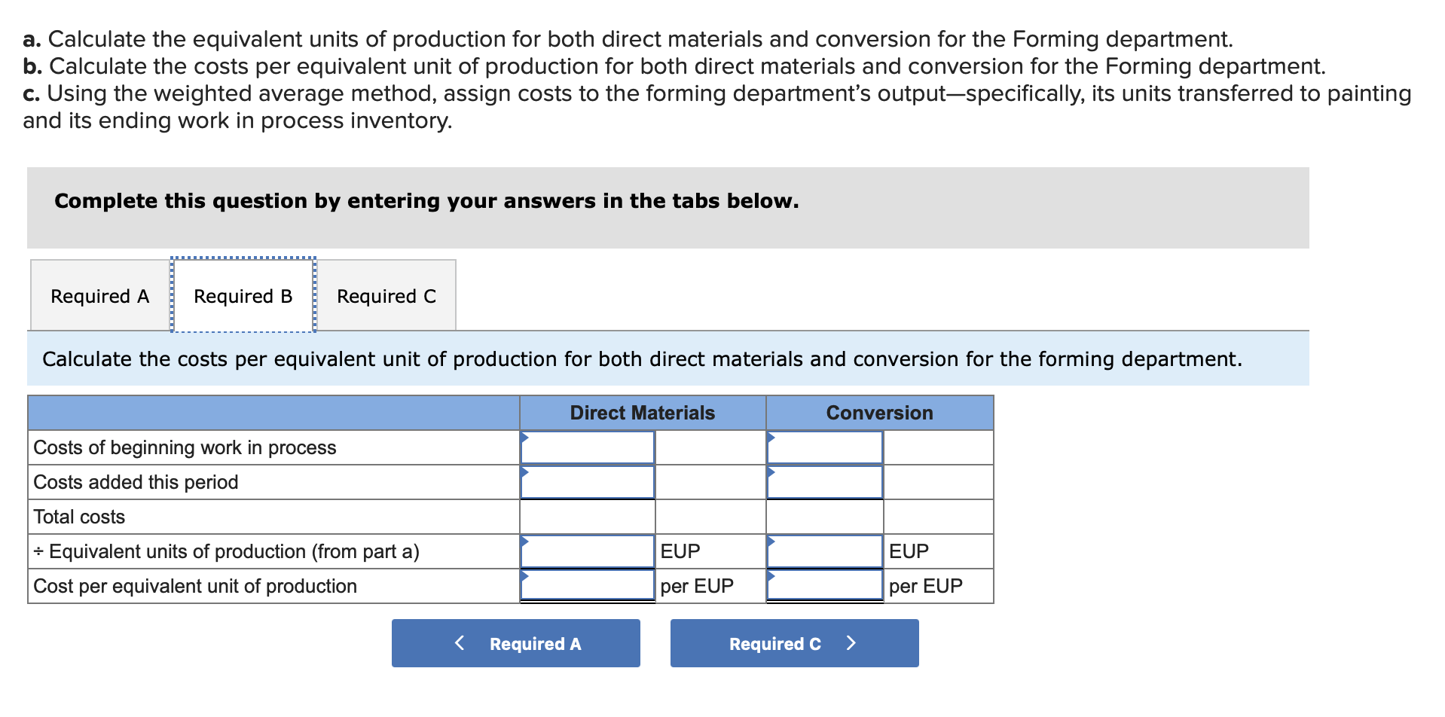Click the Required C navigation button
Viewport: 1445px width, 717px height.
point(793,642)
